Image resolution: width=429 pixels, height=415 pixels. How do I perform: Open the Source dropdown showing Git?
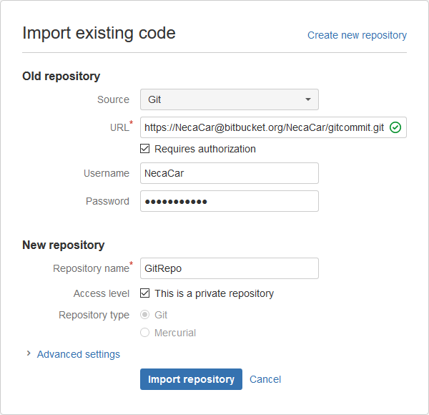tap(229, 99)
